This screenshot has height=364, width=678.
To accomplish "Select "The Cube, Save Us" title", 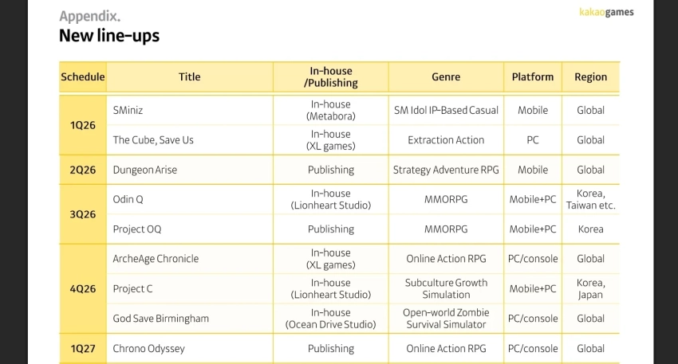I will (153, 140).
